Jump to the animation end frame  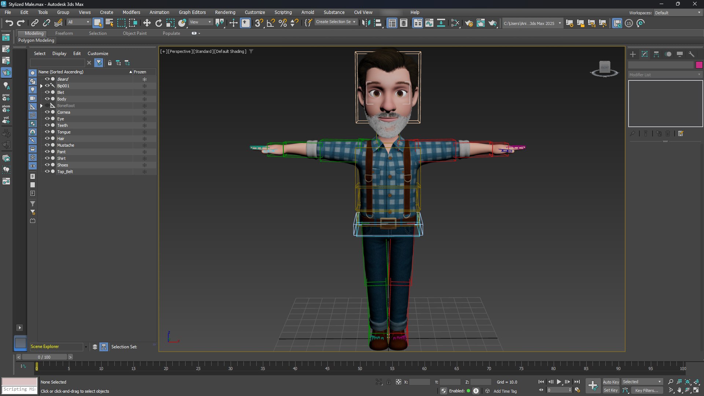pyautogui.click(x=577, y=382)
